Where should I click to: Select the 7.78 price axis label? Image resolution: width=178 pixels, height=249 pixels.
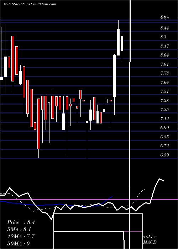164,73
